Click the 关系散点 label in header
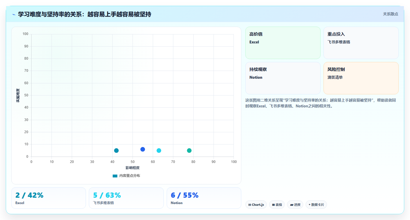 point(391,14)
